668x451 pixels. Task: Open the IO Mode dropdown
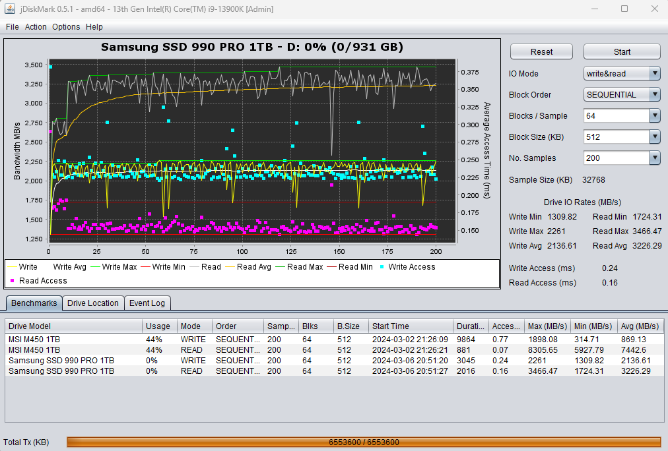click(654, 74)
